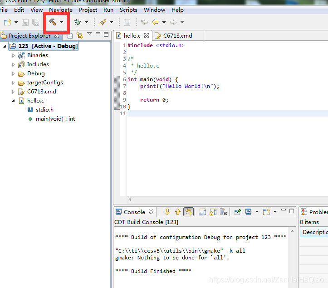
Task: Collapse project 123 tree node
Action: click(x=5, y=46)
